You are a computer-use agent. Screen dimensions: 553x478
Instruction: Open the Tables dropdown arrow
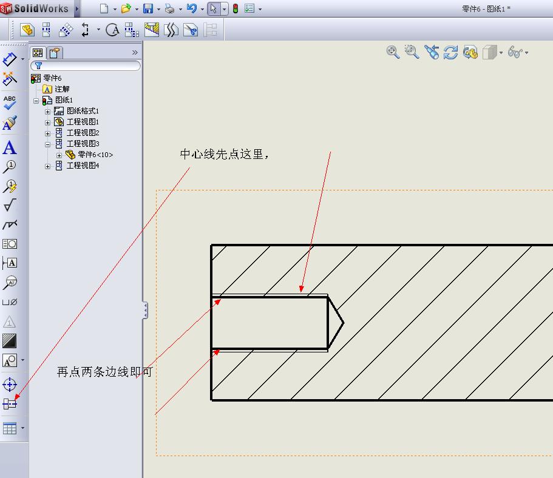tap(22, 428)
